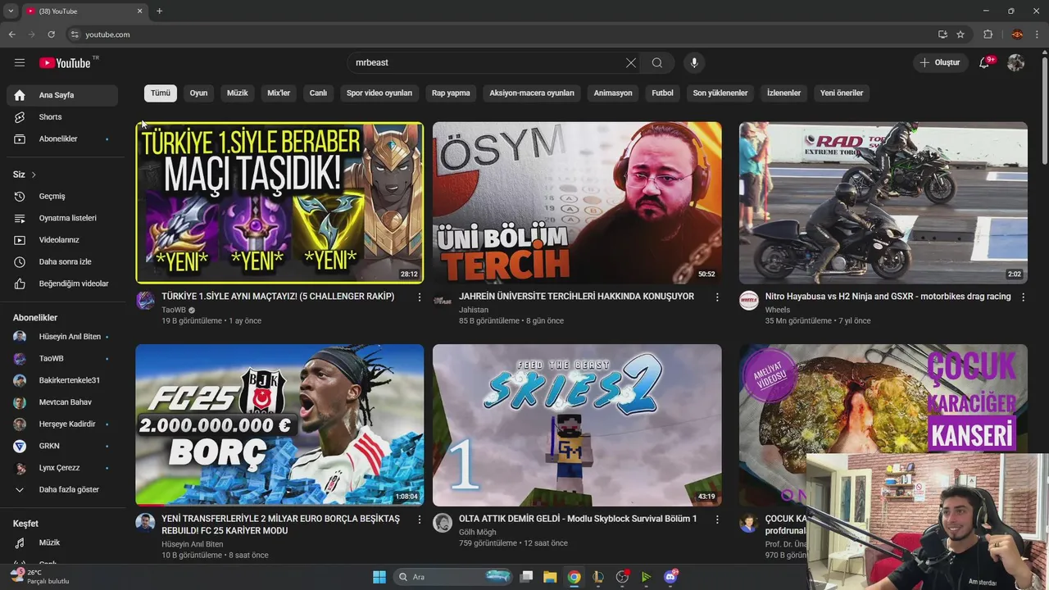Select the Tümü filter chip
This screenshot has width=1049, height=590.
coord(161,93)
